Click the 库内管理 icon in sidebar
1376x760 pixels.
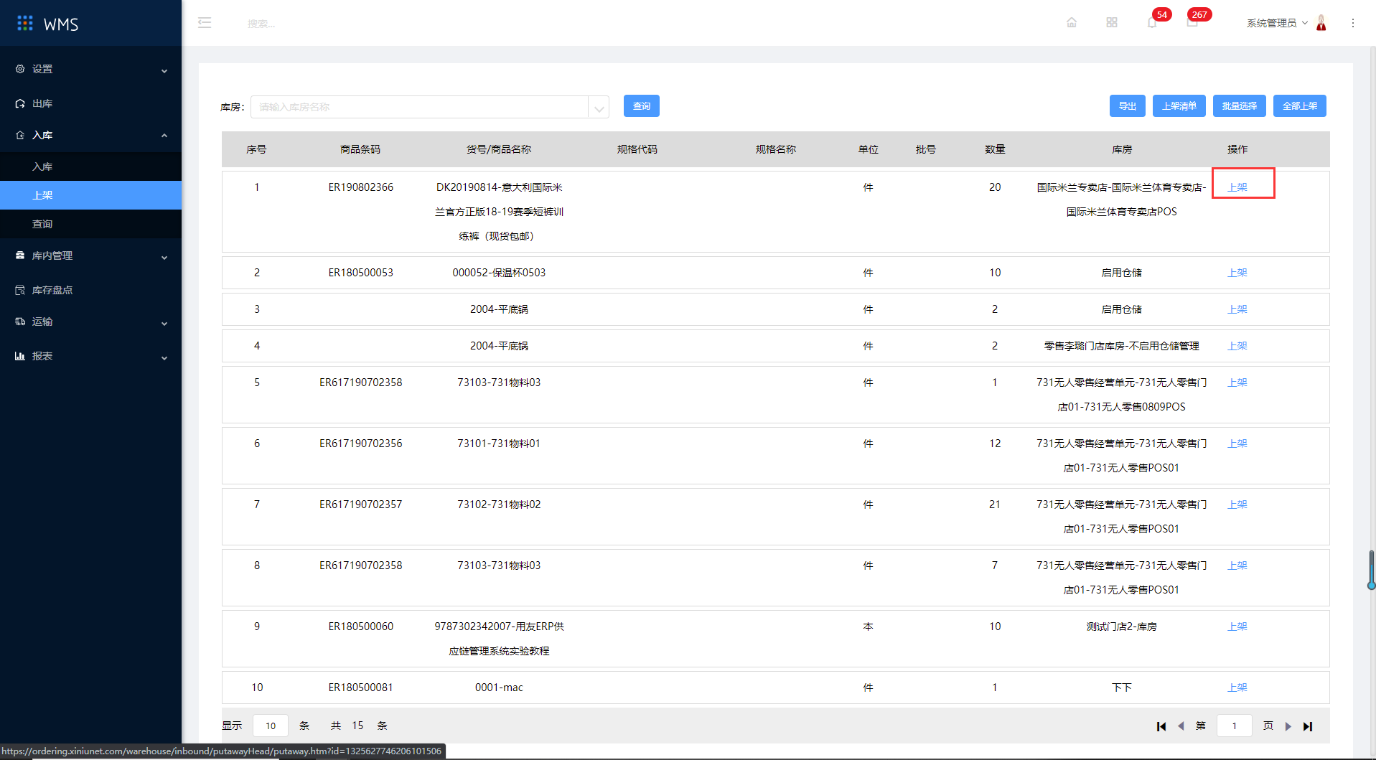(20, 255)
